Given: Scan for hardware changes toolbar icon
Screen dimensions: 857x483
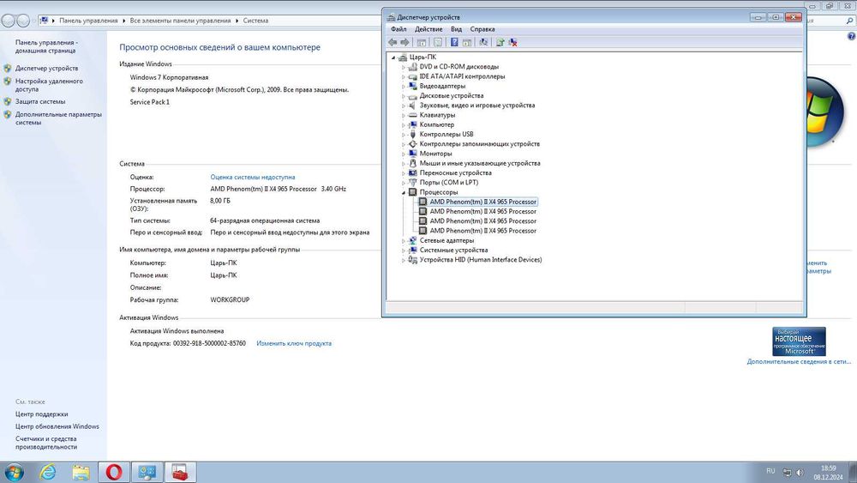Looking at the screenshot, I should [x=483, y=42].
